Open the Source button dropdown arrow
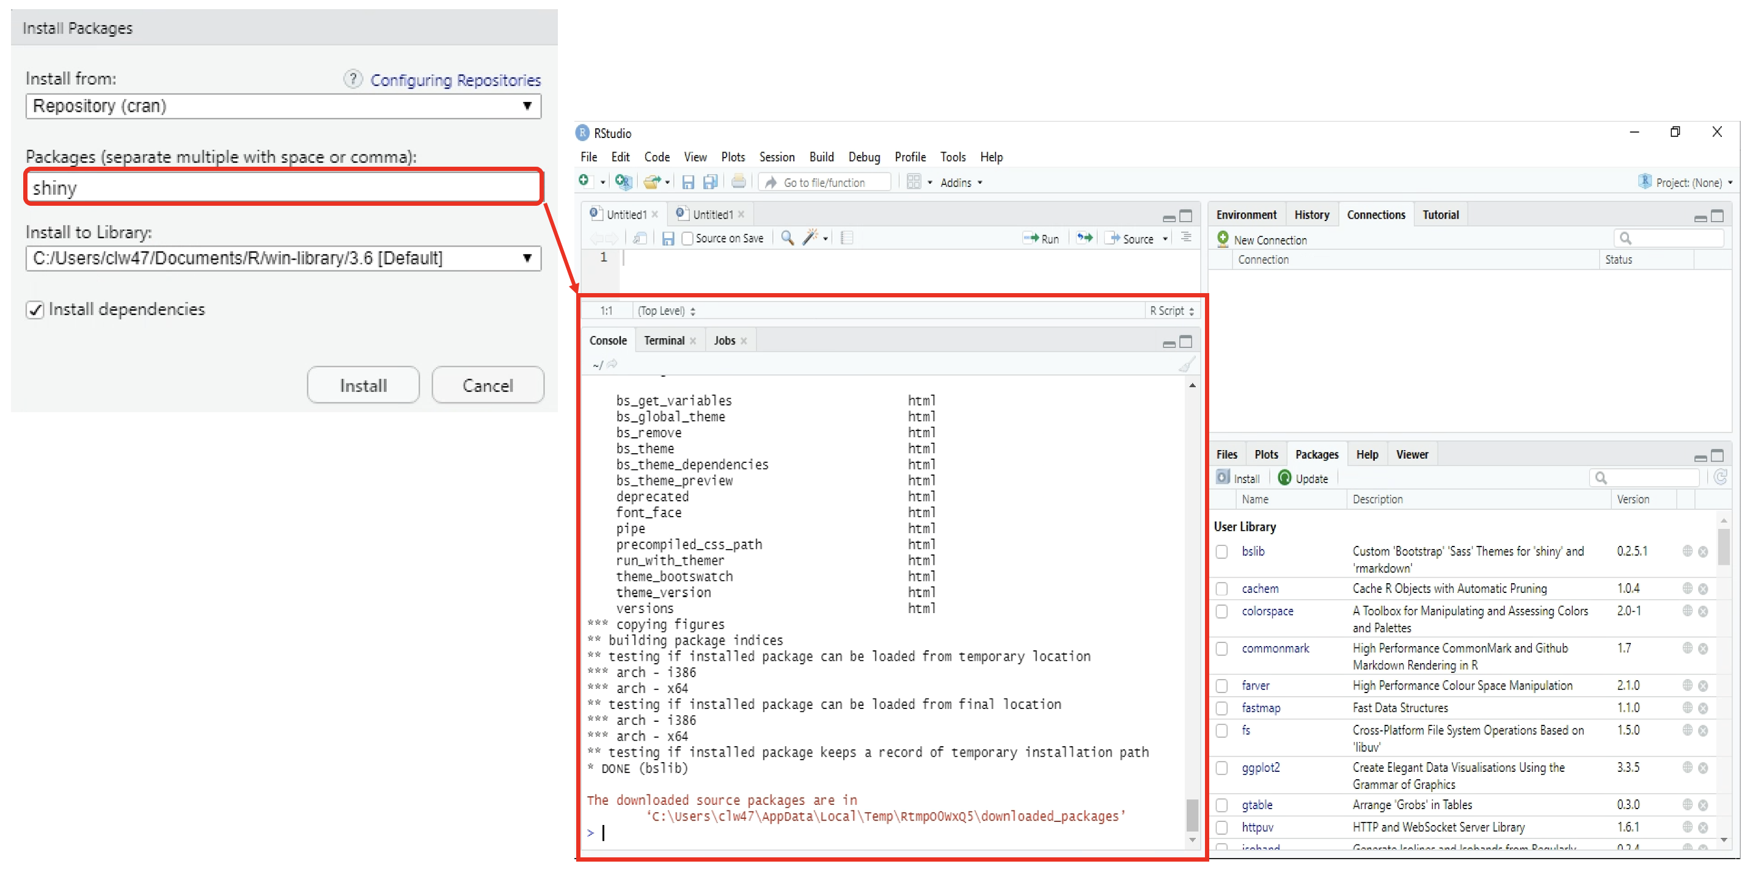The width and height of the screenshot is (1750, 872). (1165, 239)
